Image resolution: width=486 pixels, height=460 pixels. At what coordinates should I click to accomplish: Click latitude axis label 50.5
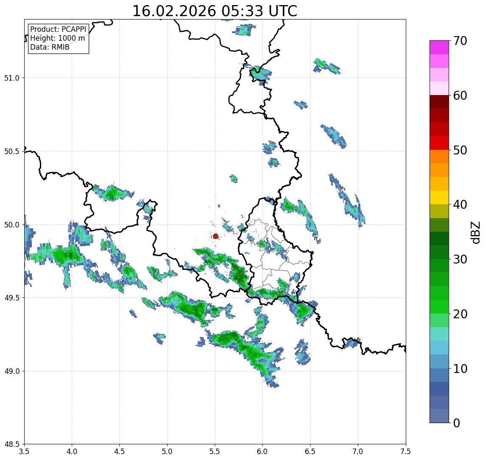pyautogui.click(x=12, y=151)
